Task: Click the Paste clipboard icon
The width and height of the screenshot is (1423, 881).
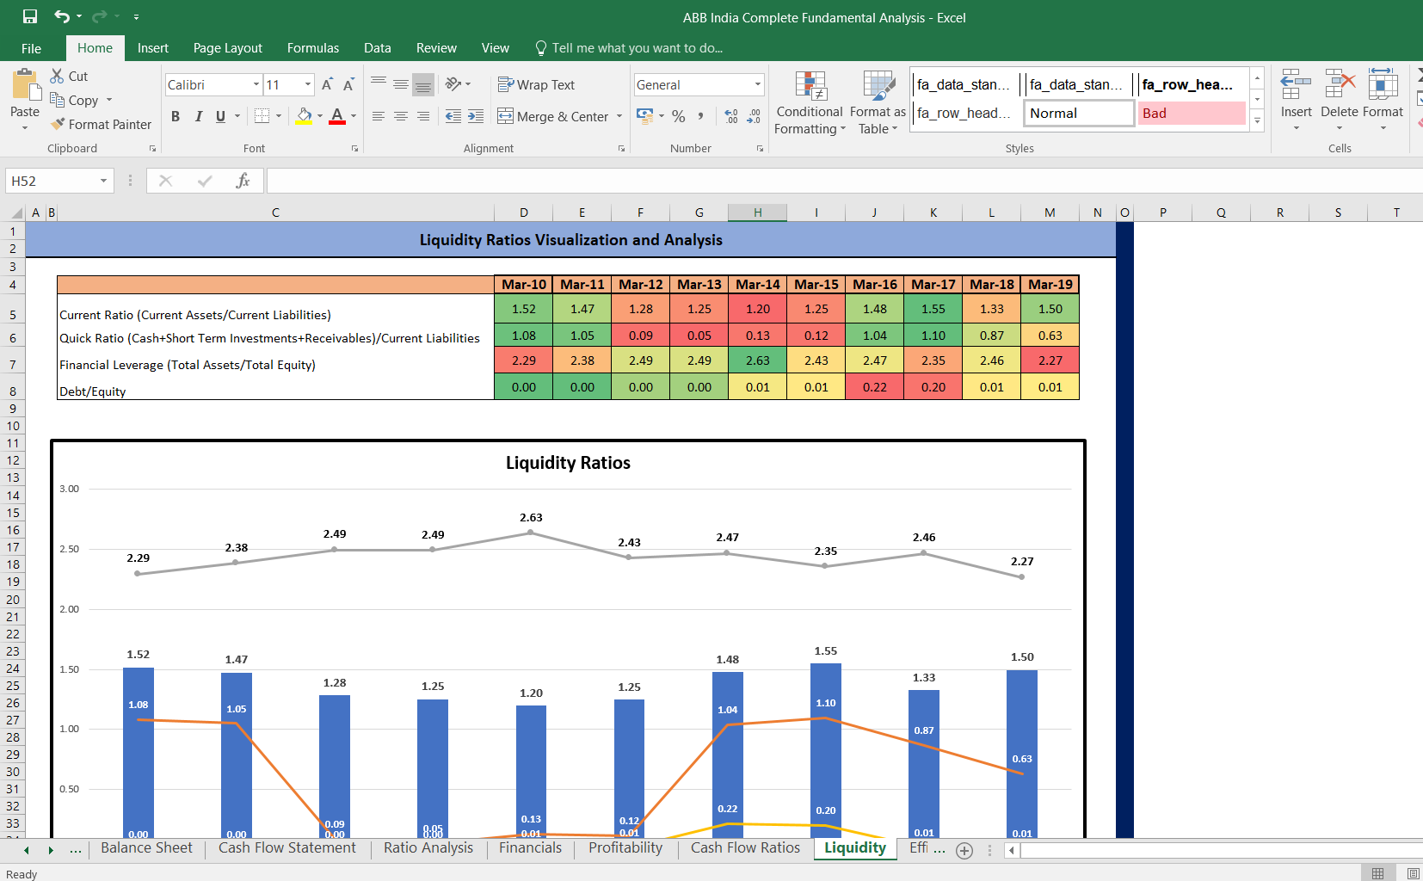Action: click(x=25, y=86)
